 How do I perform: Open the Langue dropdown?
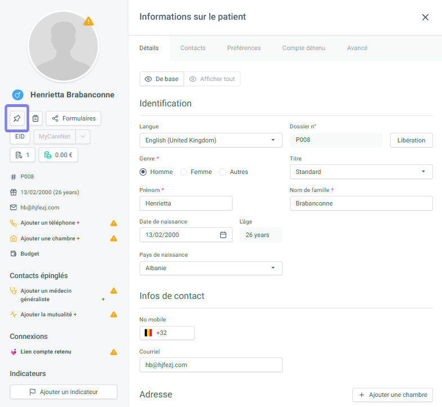(211, 140)
